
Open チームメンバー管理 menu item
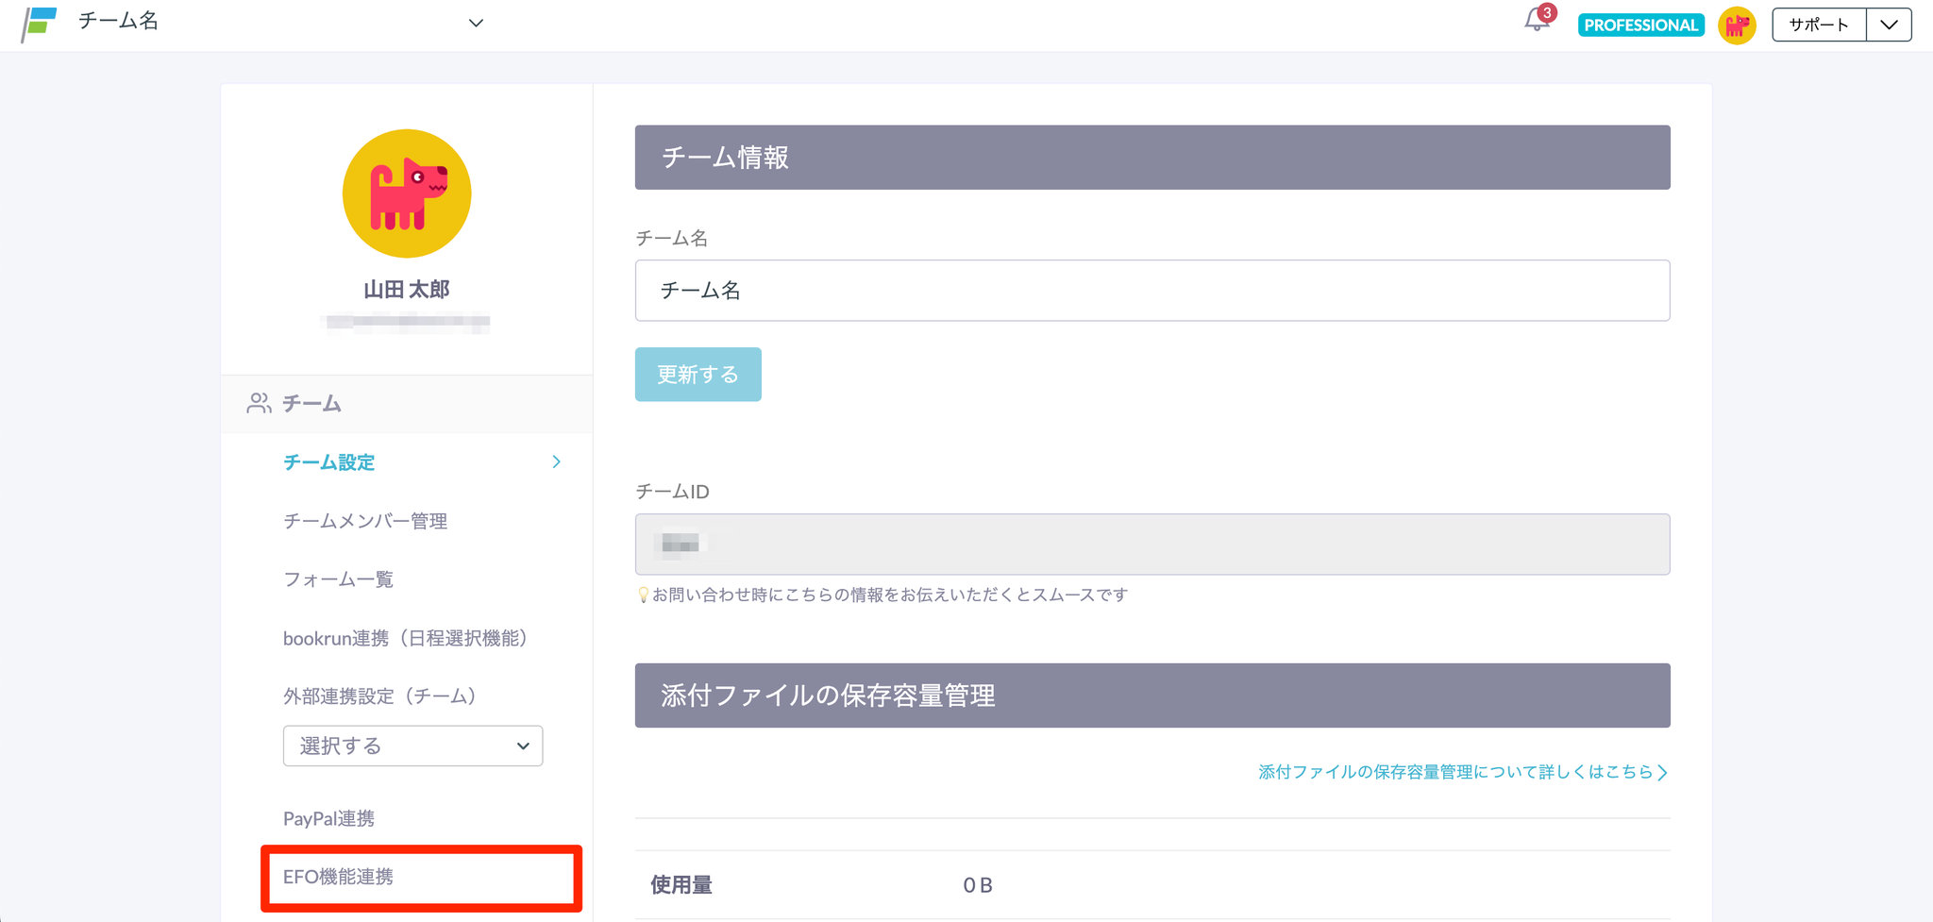pyautogui.click(x=365, y=521)
